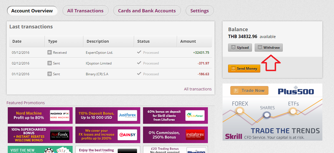Screen dimensions: 334x153
Task: Click the Skrill logo in the ad
Action: [x=234, y=136]
